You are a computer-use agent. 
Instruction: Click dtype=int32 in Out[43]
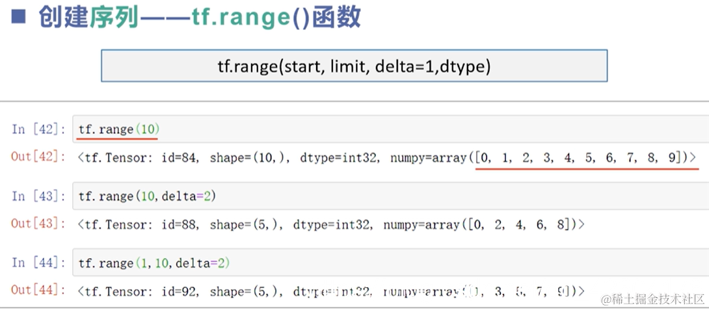333,224
